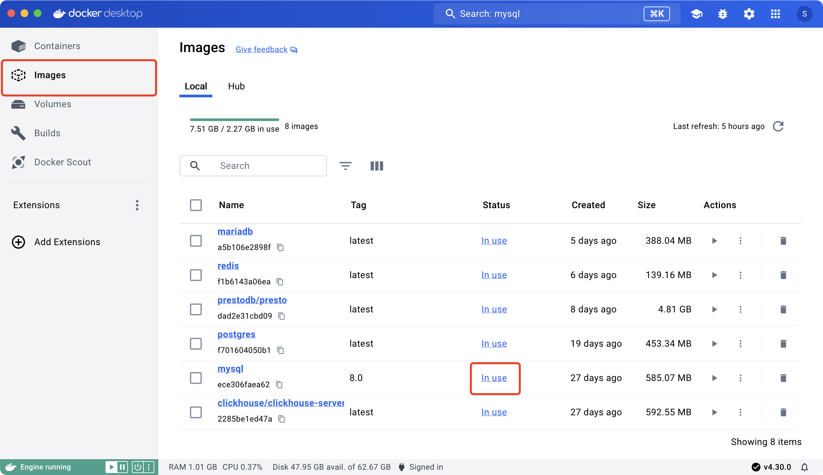Open more actions for mariadb
The image size is (823, 475).
[741, 241]
